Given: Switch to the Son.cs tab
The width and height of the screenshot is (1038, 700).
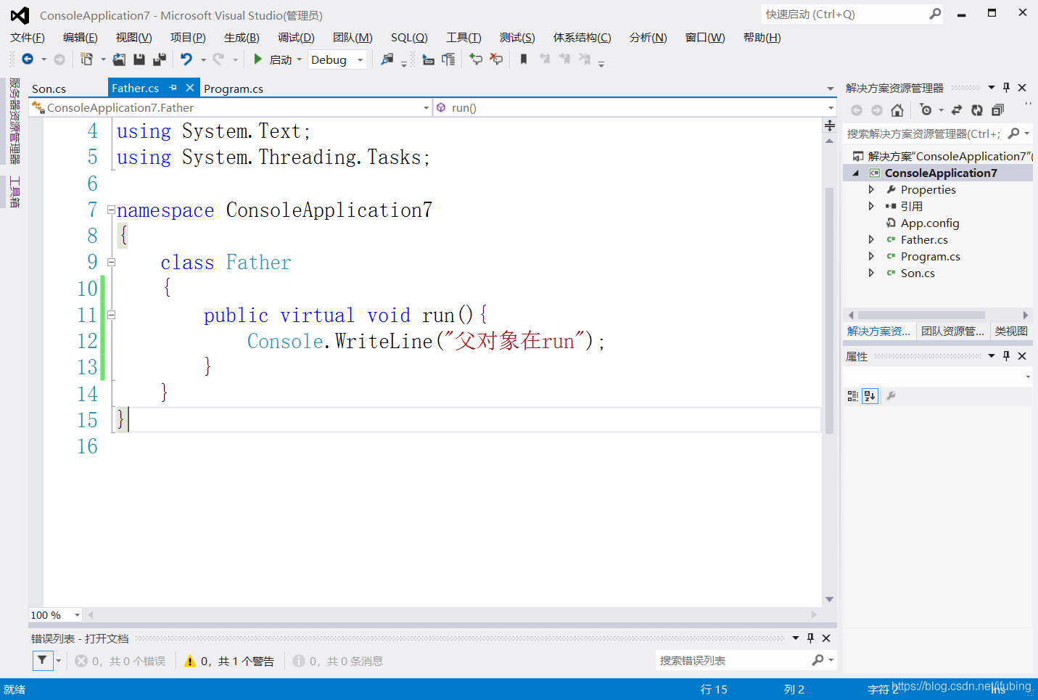Looking at the screenshot, I should pyautogui.click(x=49, y=88).
